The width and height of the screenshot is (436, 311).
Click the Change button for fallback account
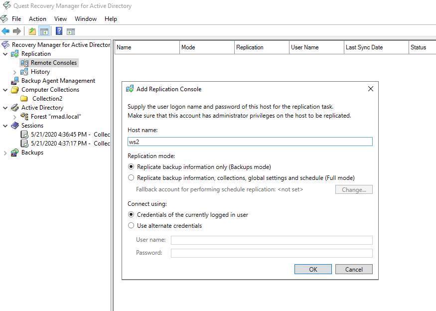coord(354,189)
